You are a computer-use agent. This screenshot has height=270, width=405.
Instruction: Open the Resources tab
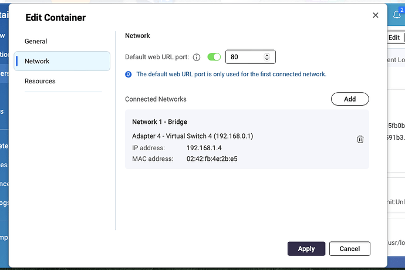pyautogui.click(x=40, y=81)
